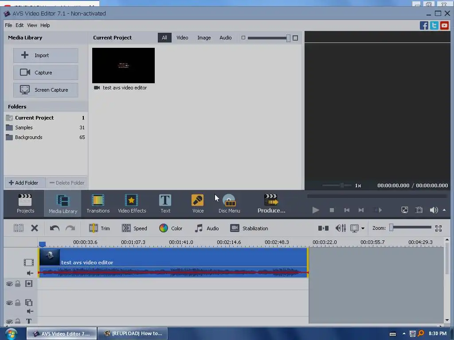
Task: Open the Video Effects panel
Action: pos(132,204)
